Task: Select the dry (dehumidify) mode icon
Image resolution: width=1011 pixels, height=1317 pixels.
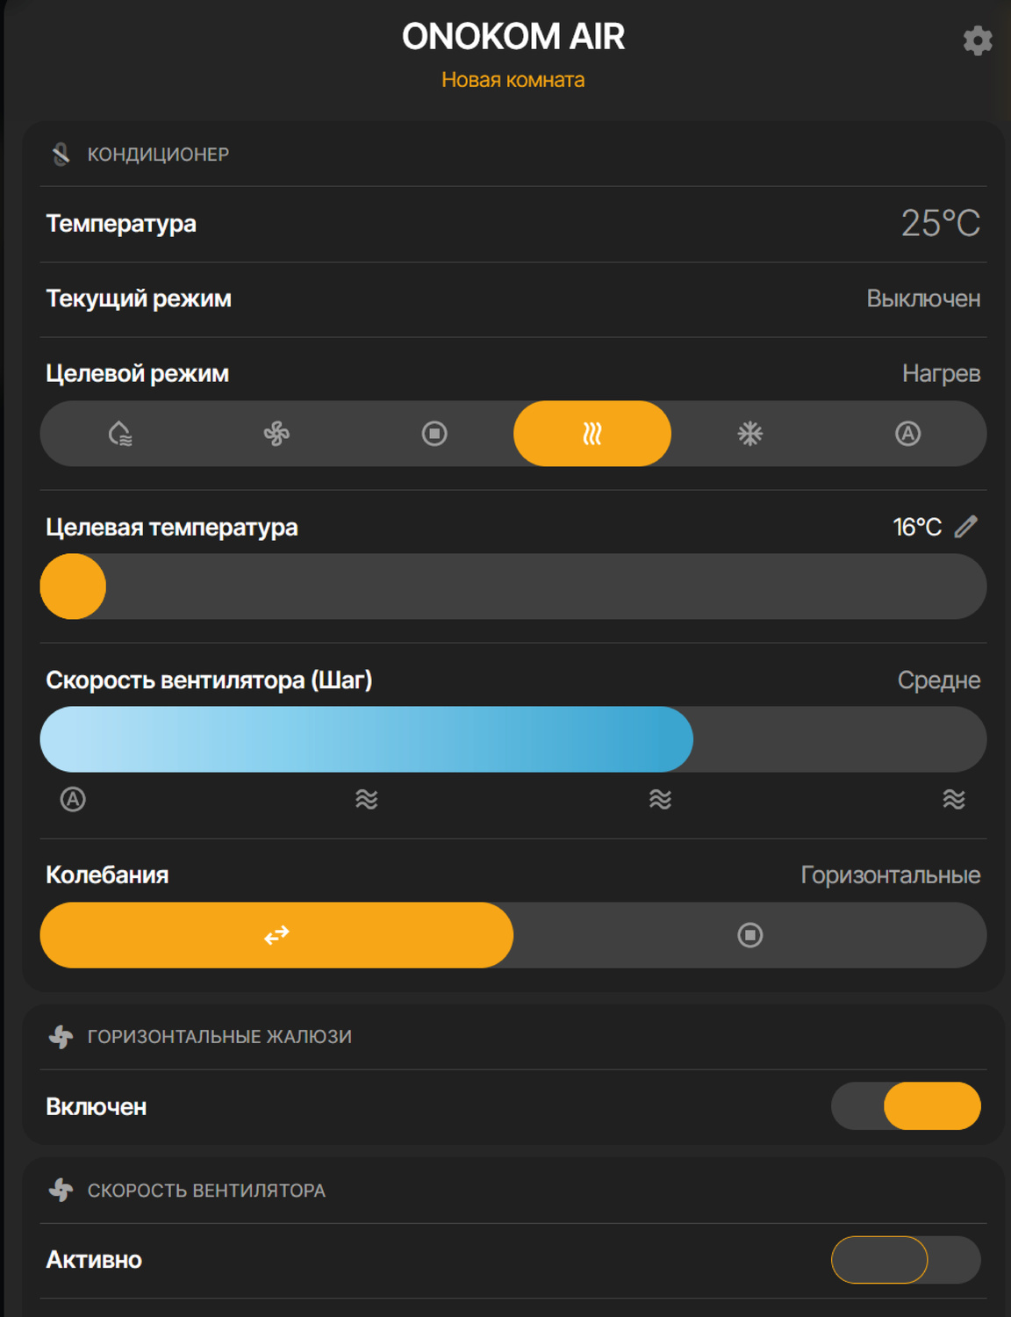Action: [x=119, y=434]
